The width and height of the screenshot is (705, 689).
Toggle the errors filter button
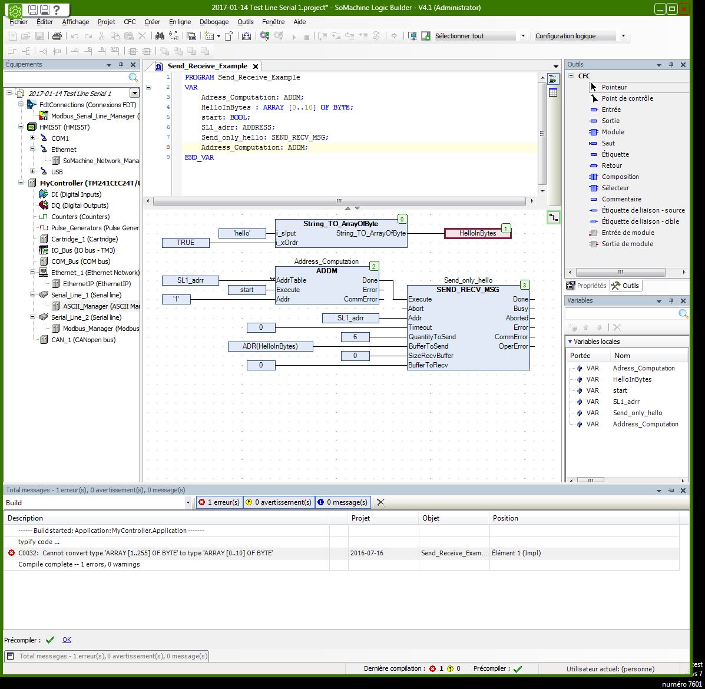(219, 502)
